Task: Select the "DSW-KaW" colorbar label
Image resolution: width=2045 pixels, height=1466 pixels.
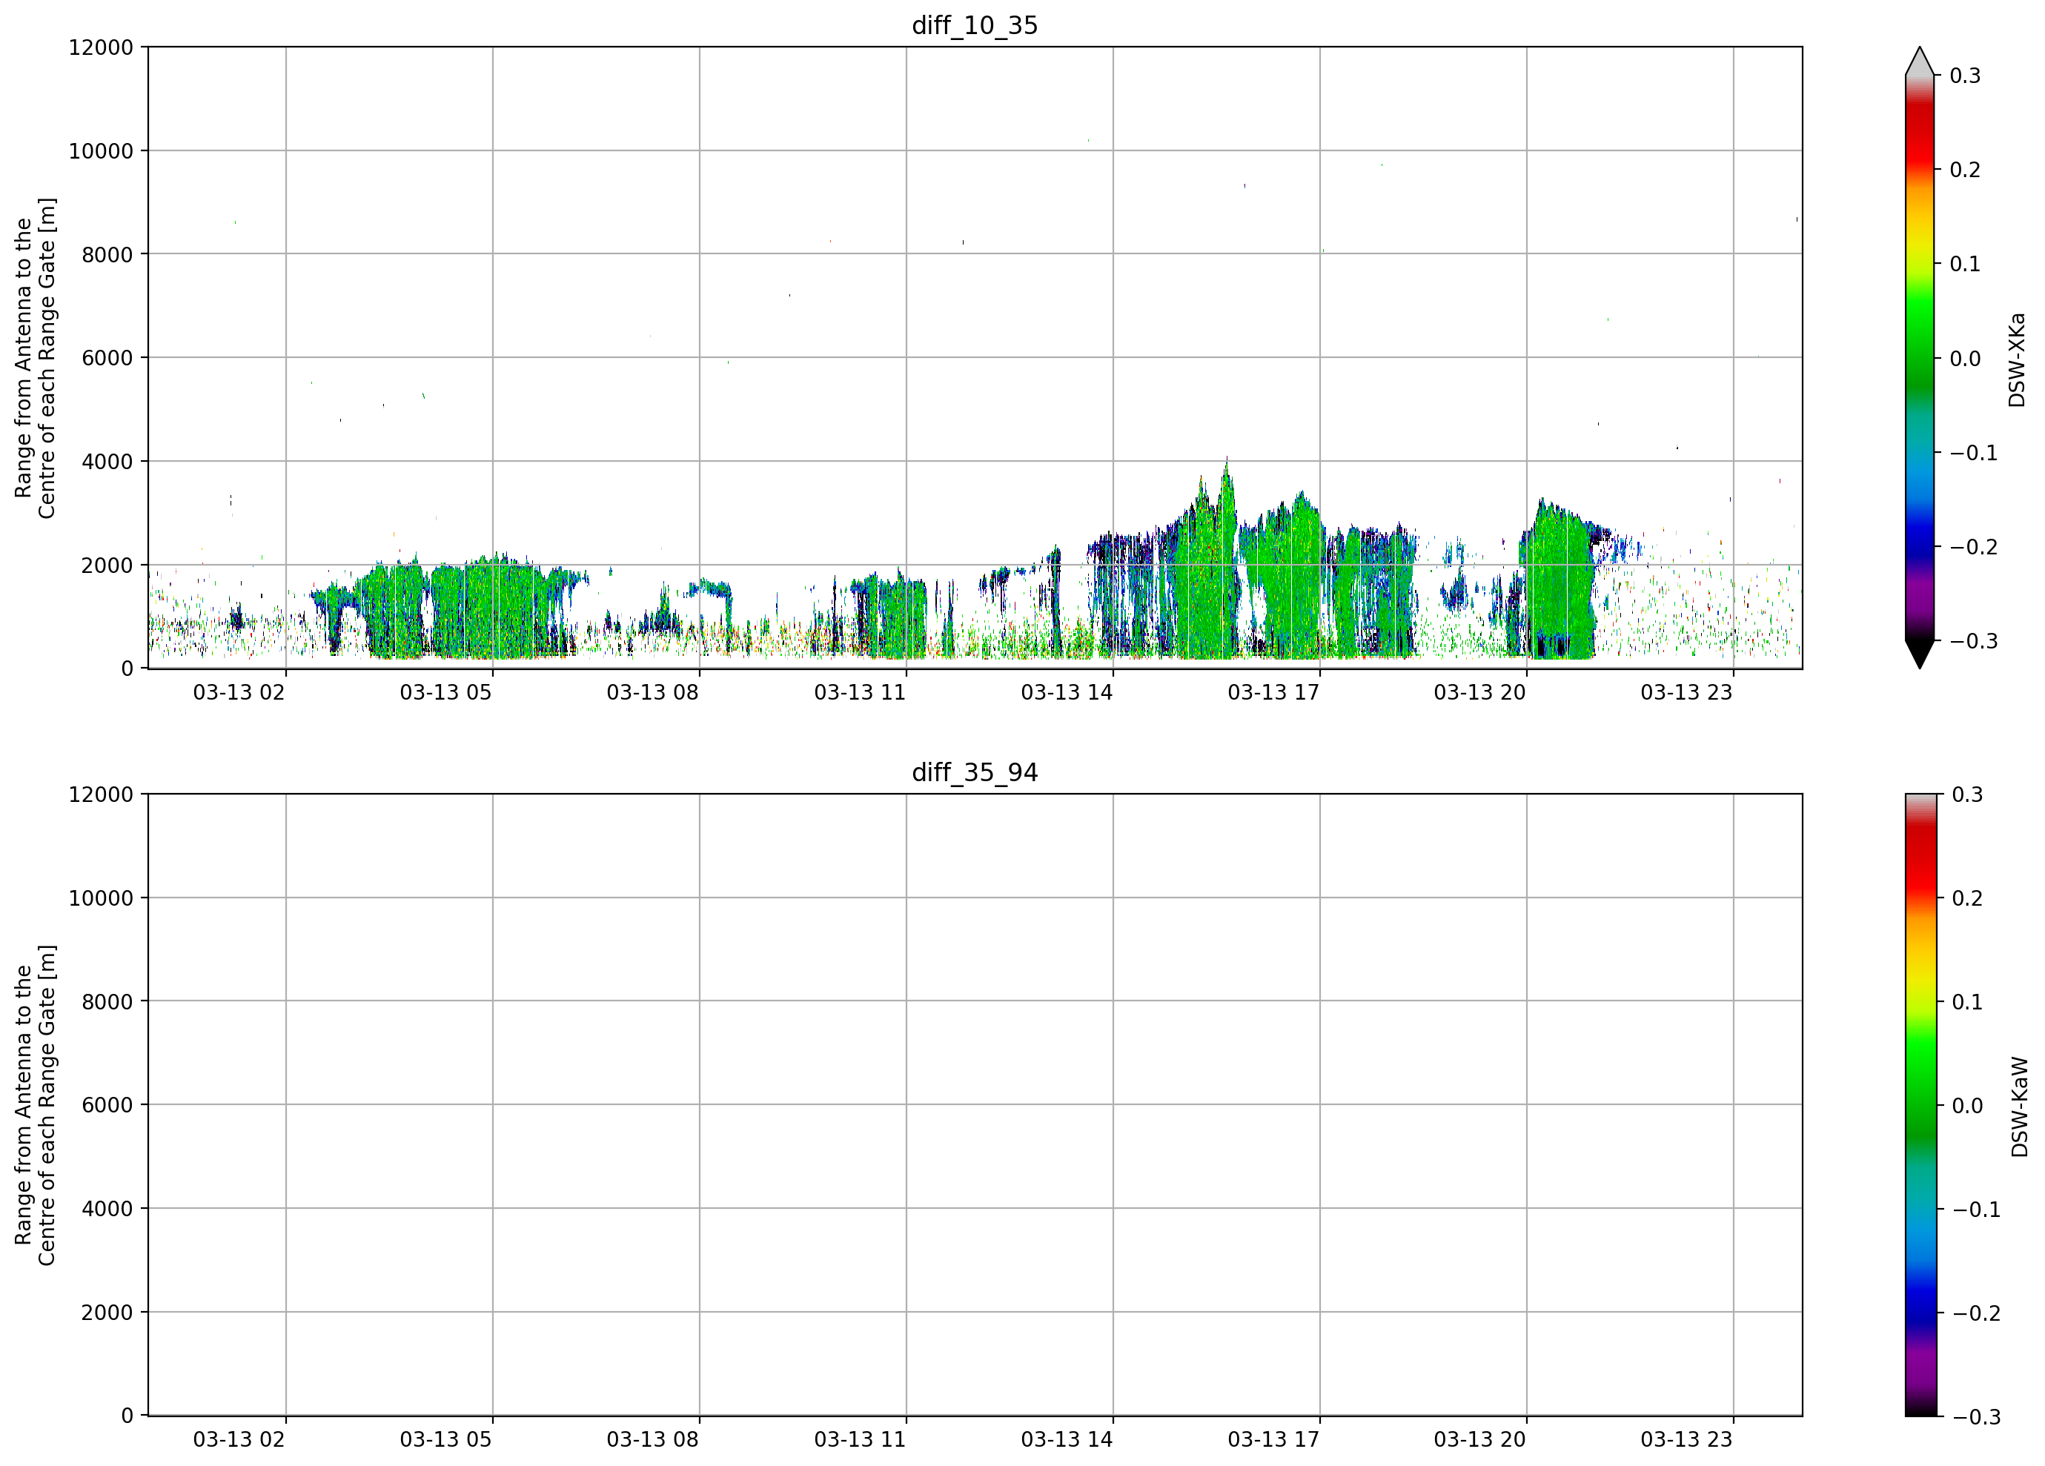Action: point(2019,1107)
